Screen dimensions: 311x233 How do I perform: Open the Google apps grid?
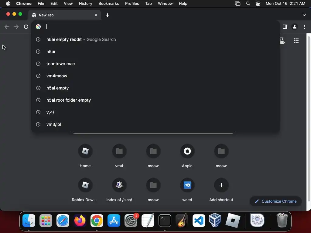pos(296,41)
